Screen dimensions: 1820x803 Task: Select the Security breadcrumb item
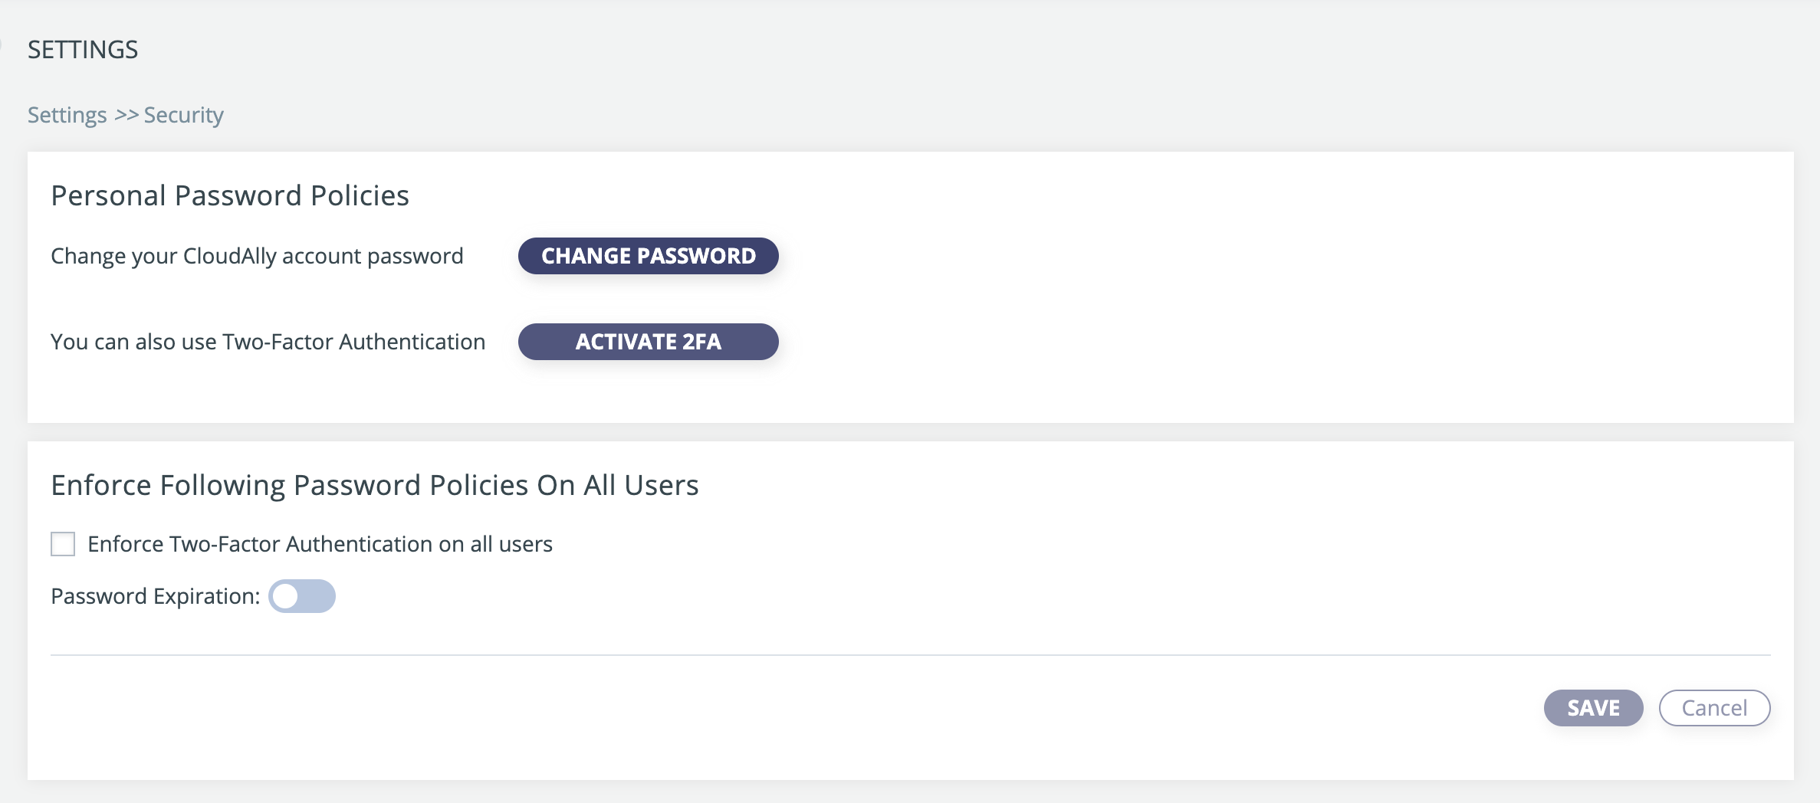point(184,115)
